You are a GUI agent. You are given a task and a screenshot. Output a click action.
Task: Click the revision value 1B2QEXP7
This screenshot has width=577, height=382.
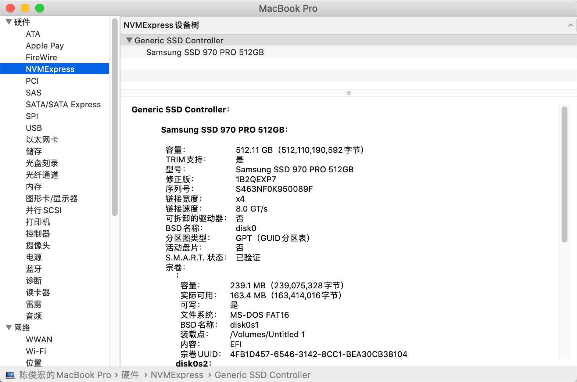(256, 179)
